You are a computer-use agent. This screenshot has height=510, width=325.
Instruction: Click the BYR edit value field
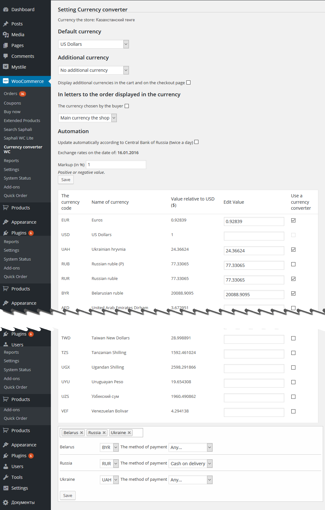point(254,295)
